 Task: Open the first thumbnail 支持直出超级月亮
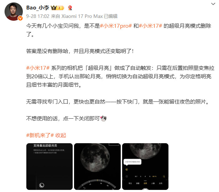(49, 166)
